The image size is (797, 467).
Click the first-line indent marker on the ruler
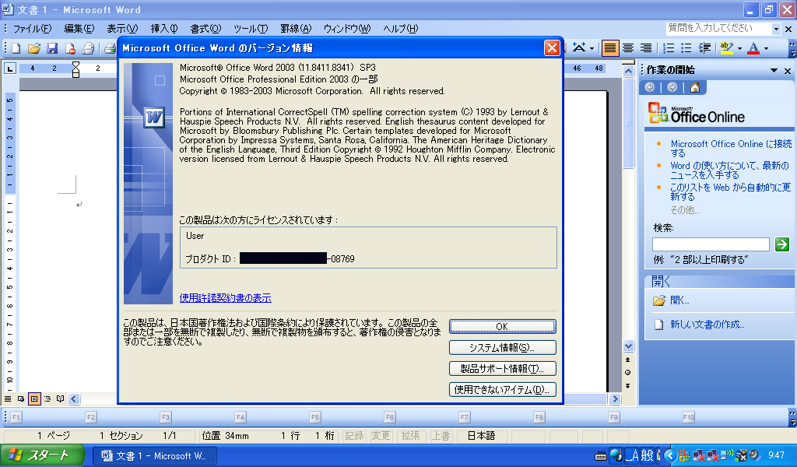point(75,65)
